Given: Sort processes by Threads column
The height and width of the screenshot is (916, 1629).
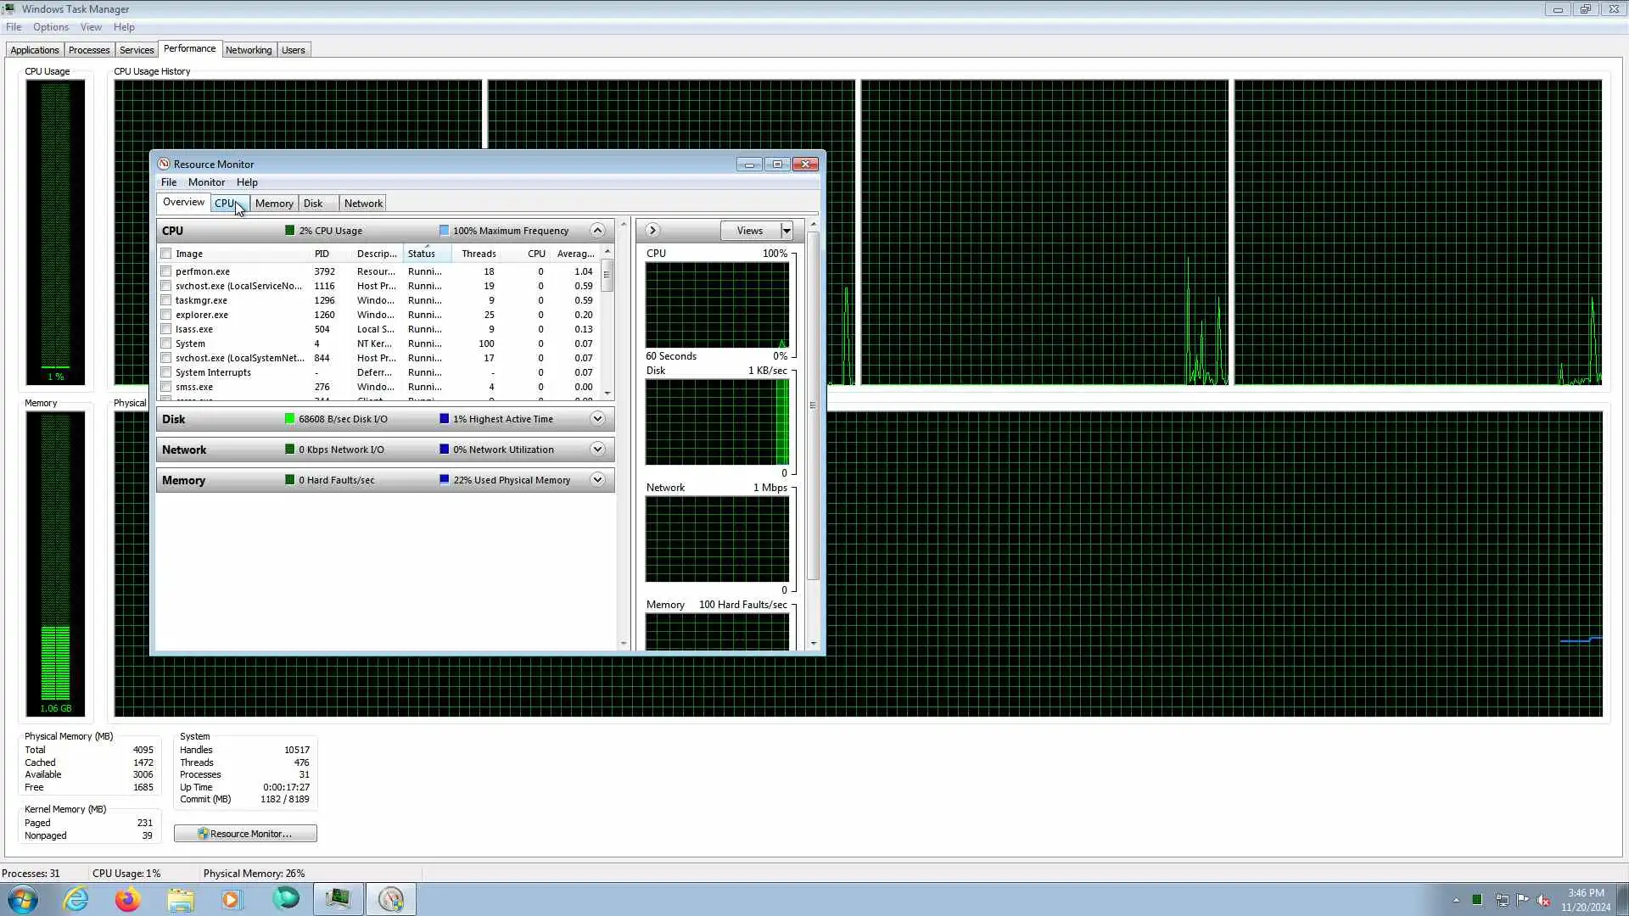Looking at the screenshot, I should (x=479, y=254).
